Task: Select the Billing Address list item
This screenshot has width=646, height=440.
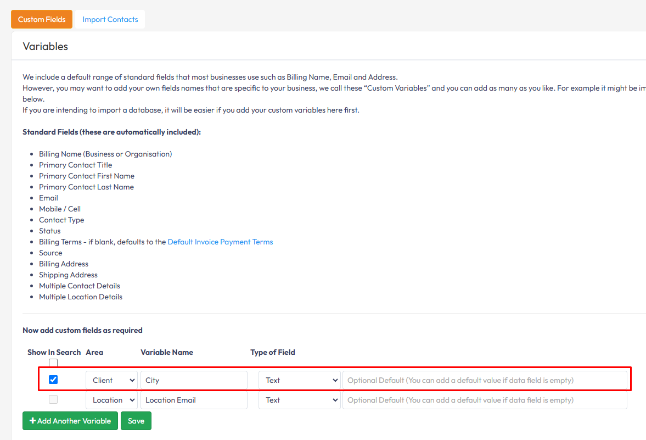Action: pos(64,264)
